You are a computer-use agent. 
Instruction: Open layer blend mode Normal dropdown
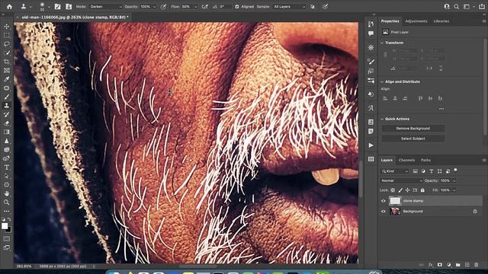pyautogui.click(x=401, y=180)
